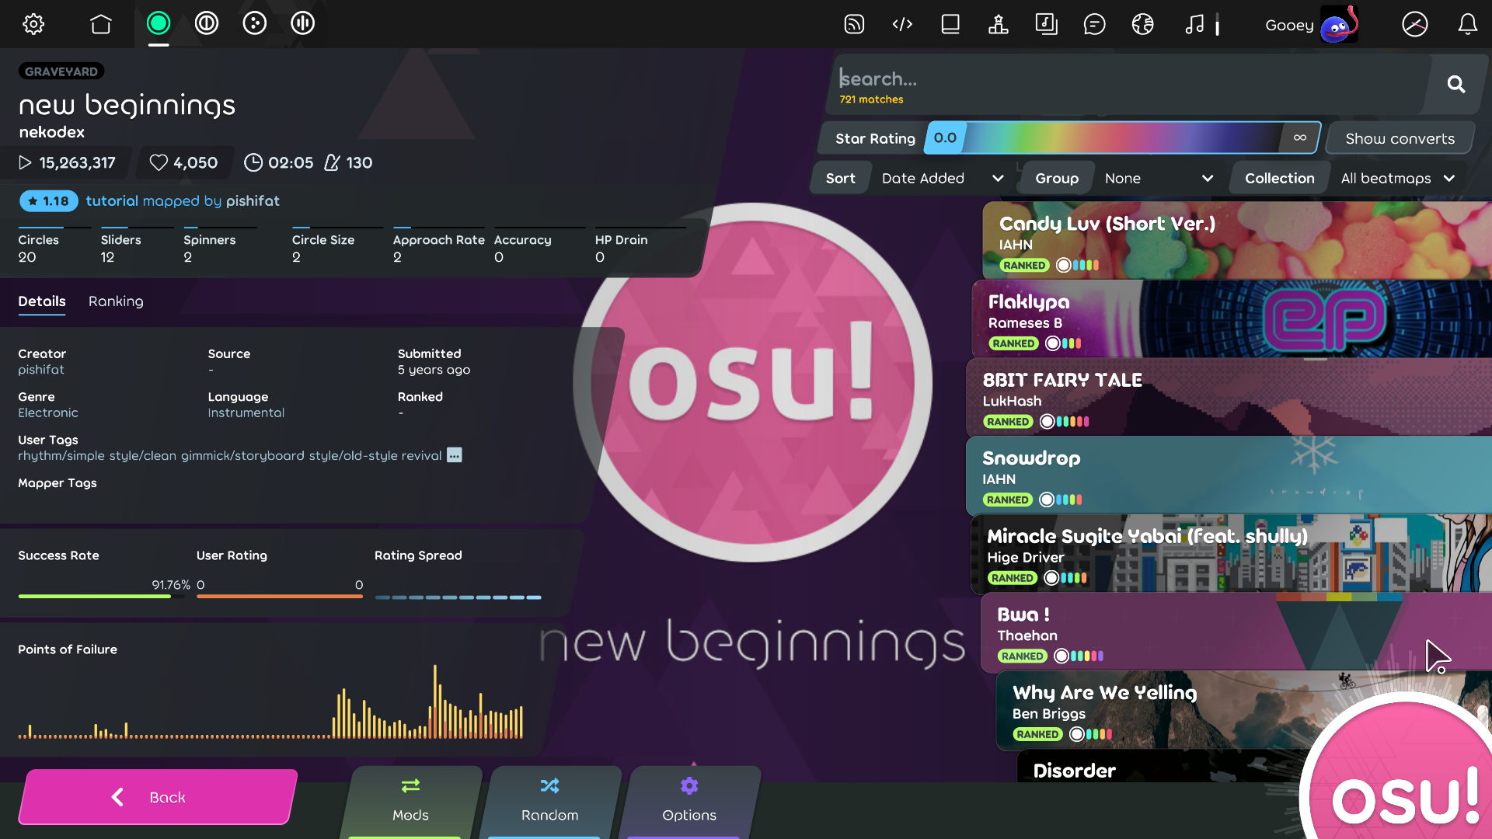Expand user tags with the ellipsis icon

(455, 455)
